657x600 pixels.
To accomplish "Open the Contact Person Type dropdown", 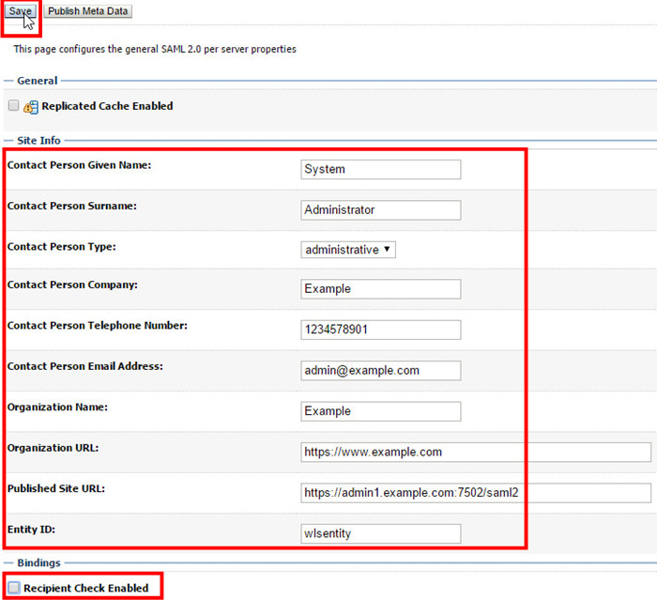I will point(348,250).
